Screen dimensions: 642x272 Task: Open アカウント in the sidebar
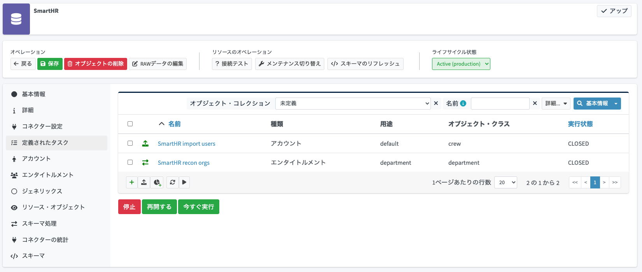click(x=57, y=159)
